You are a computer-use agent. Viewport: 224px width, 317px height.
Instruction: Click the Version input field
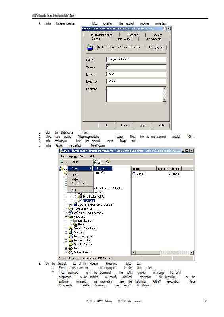click(x=136, y=67)
